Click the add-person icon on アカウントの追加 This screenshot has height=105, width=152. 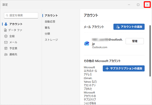pos(118,27)
